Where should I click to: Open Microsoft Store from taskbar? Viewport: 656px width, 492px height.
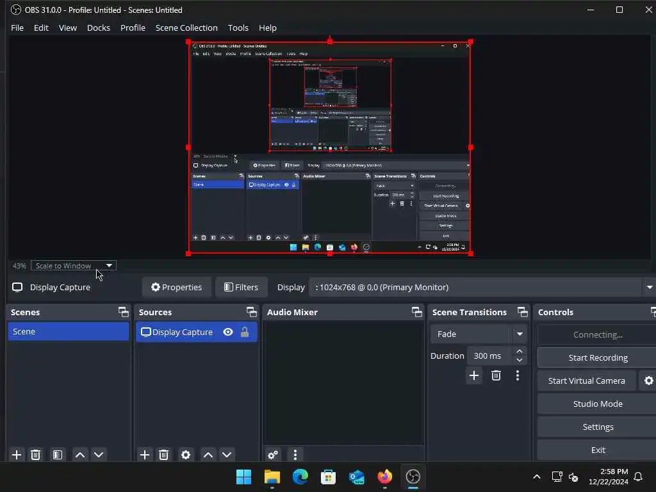[x=328, y=477]
